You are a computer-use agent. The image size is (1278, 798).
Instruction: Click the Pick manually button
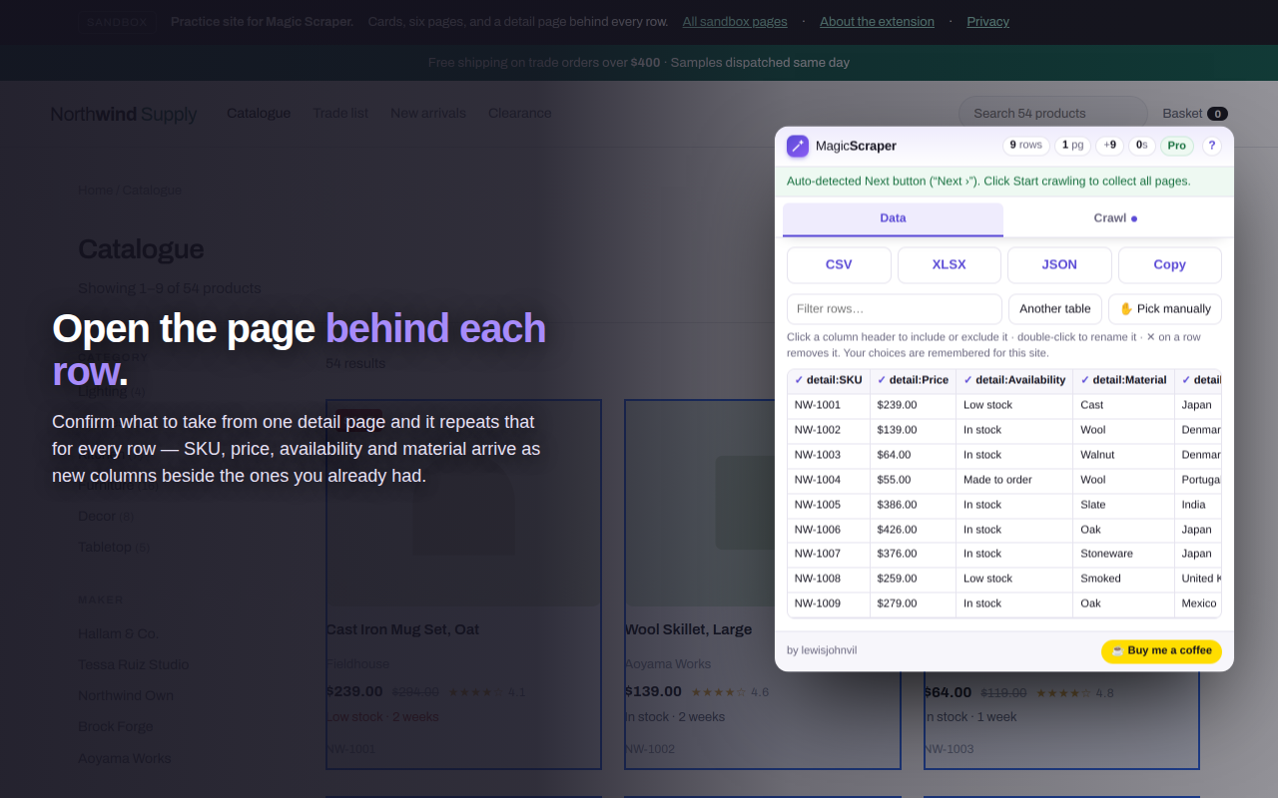point(1165,309)
